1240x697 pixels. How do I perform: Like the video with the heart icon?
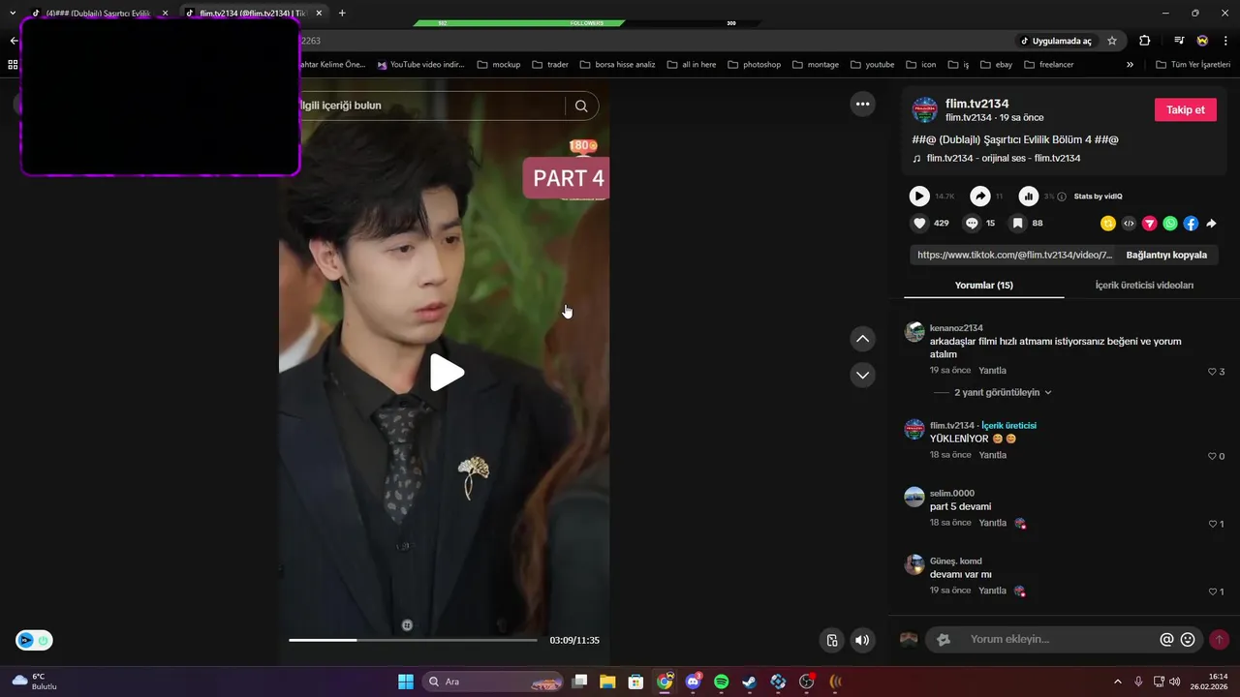pyautogui.click(x=919, y=223)
